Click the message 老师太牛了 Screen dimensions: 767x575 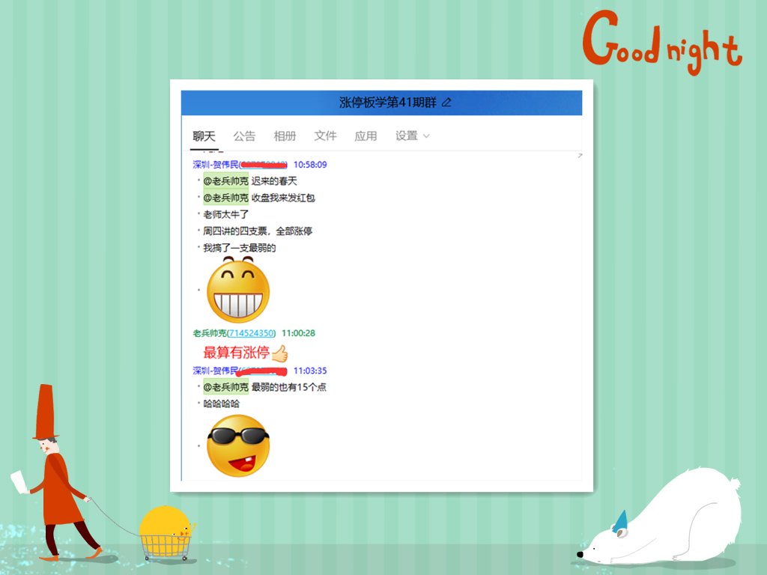coord(225,214)
